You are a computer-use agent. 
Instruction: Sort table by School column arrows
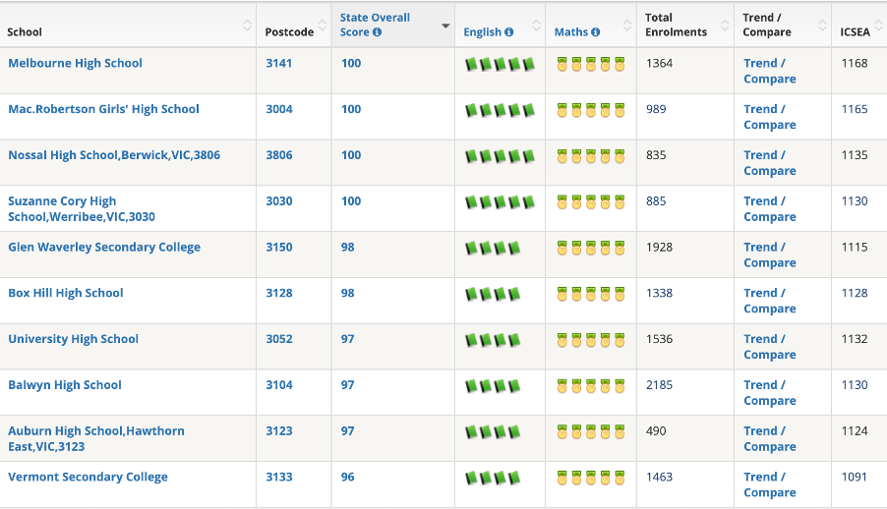[247, 26]
